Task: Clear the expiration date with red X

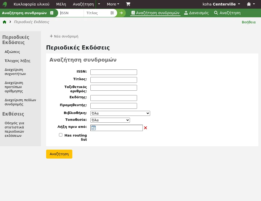Action: [145, 128]
